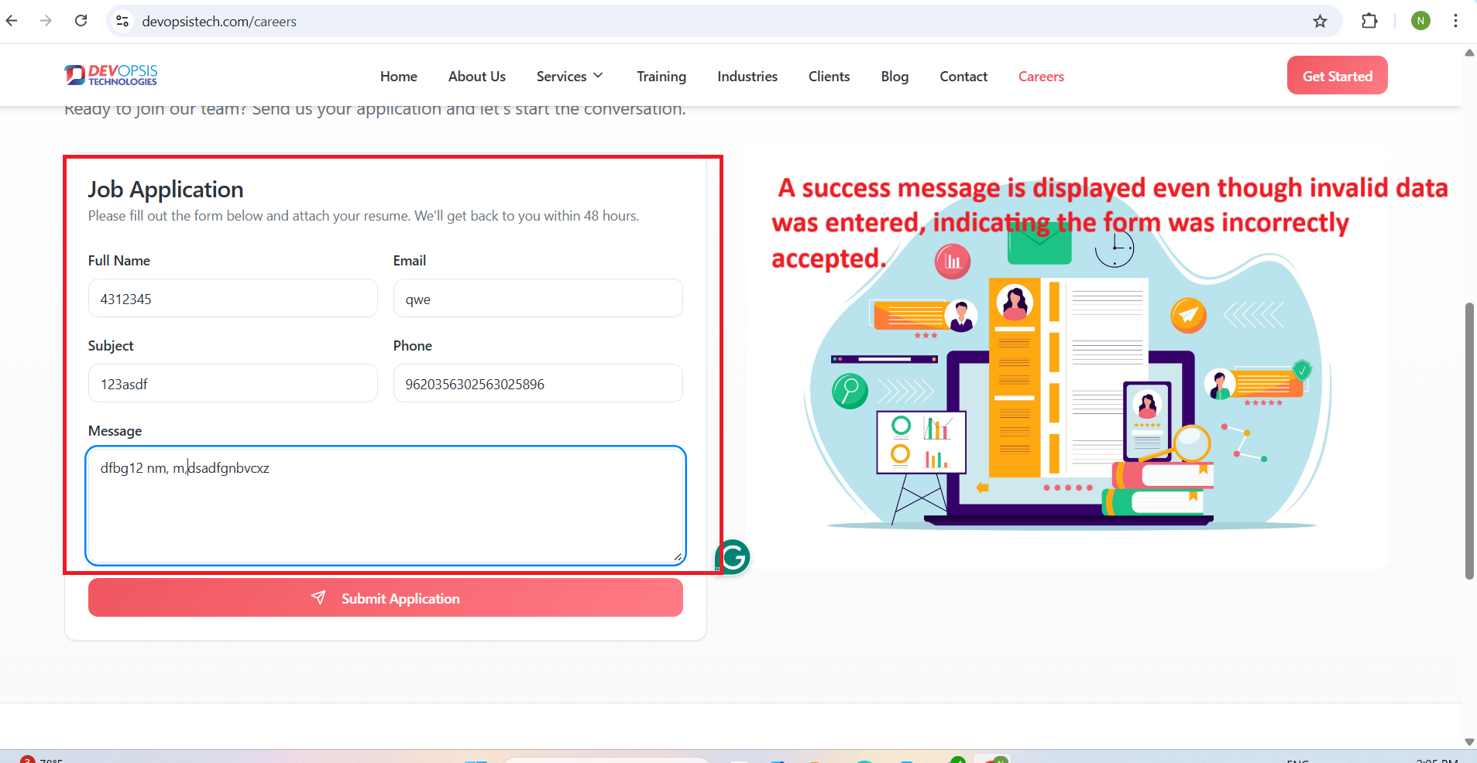The height and width of the screenshot is (763, 1477).
Task: Open the Chrome profile avatar N
Action: click(1420, 21)
